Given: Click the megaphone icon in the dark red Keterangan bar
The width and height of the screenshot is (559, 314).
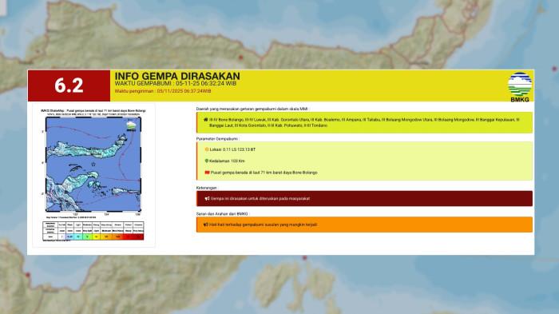Looking at the screenshot, I should point(207,199).
